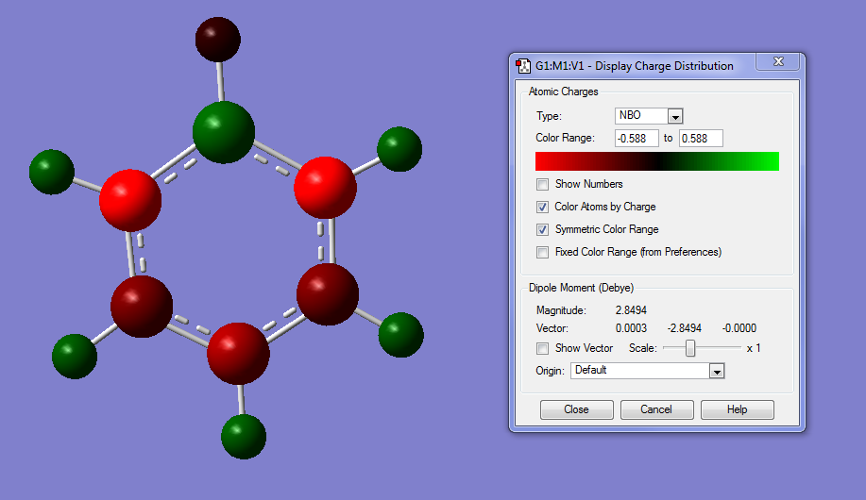
Task: Enable the Show Numbers checkbox
Action: point(542,184)
